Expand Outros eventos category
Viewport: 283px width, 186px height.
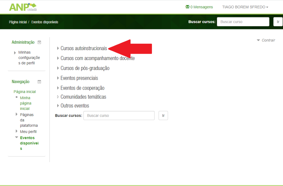tap(75, 106)
